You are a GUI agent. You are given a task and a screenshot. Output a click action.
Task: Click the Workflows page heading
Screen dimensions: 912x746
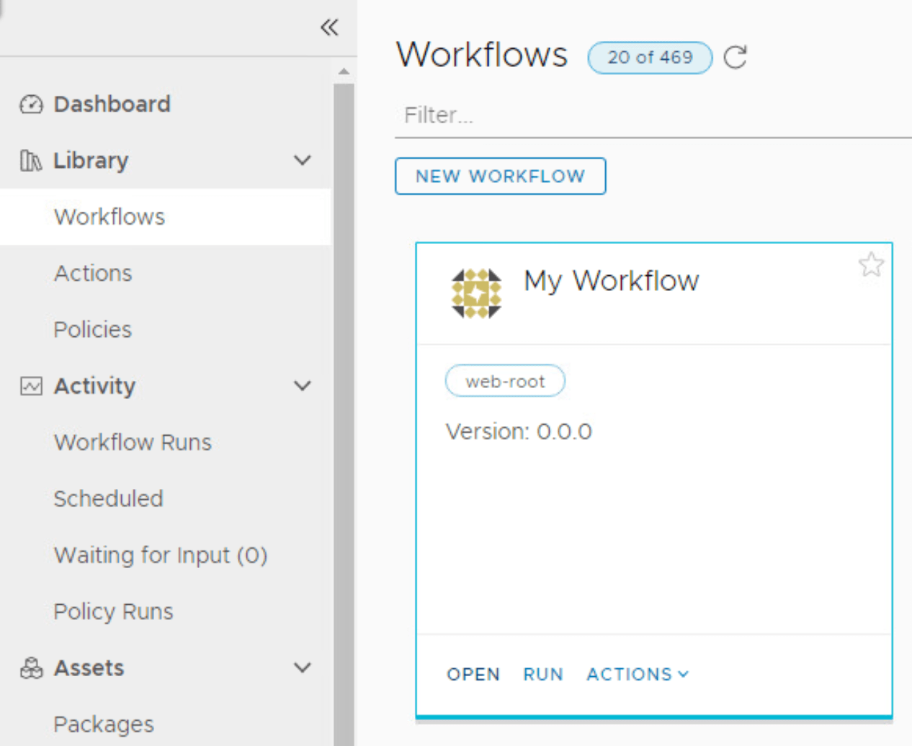click(x=482, y=55)
